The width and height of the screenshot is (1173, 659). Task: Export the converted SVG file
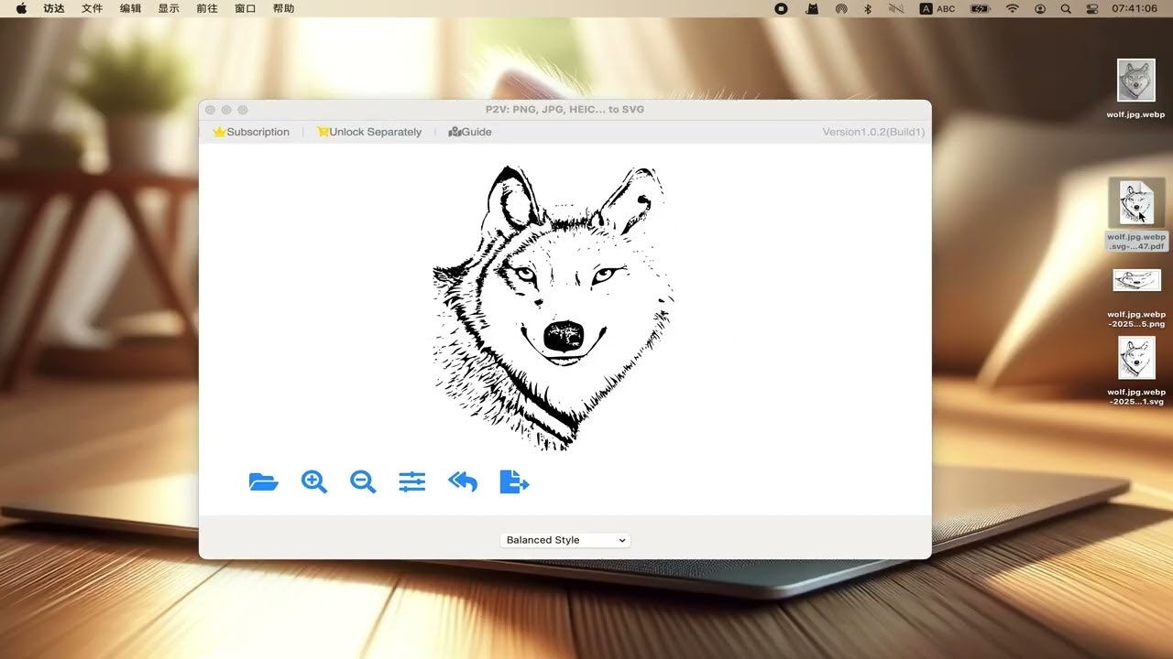[x=513, y=481]
